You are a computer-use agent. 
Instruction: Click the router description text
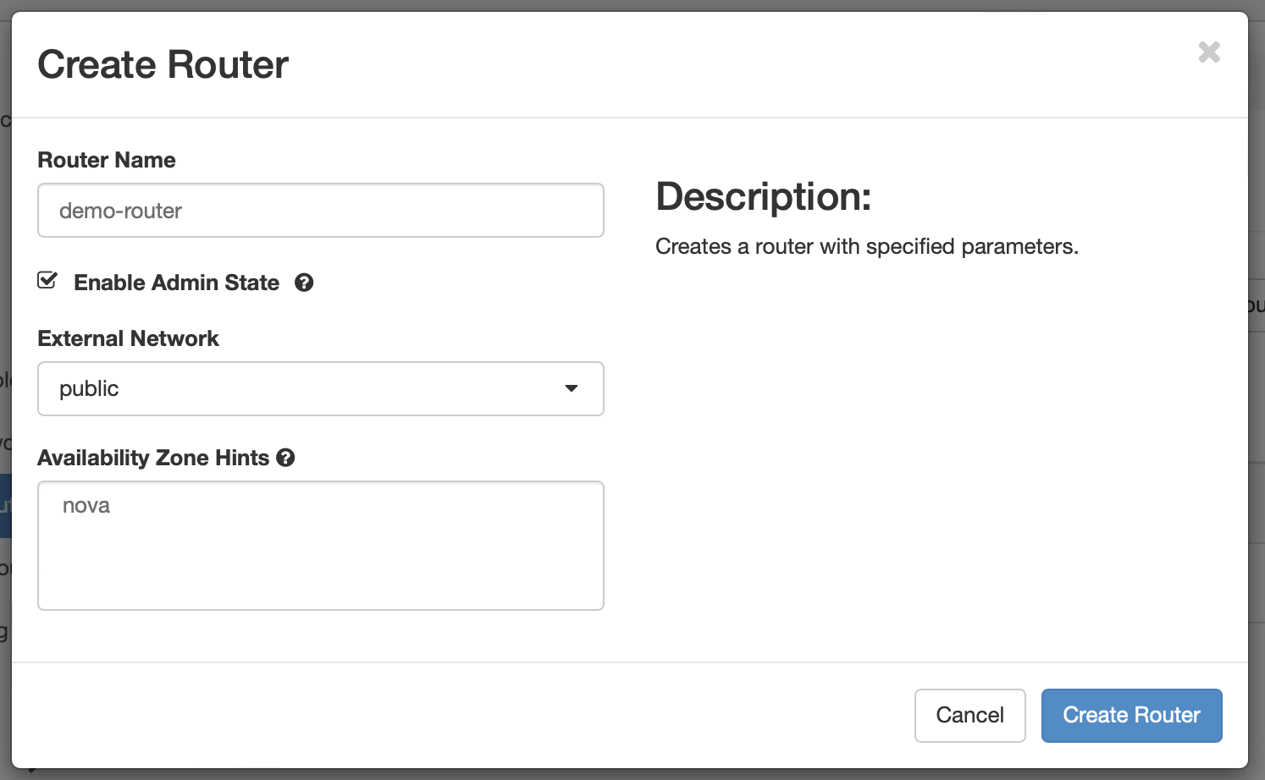point(867,246)
